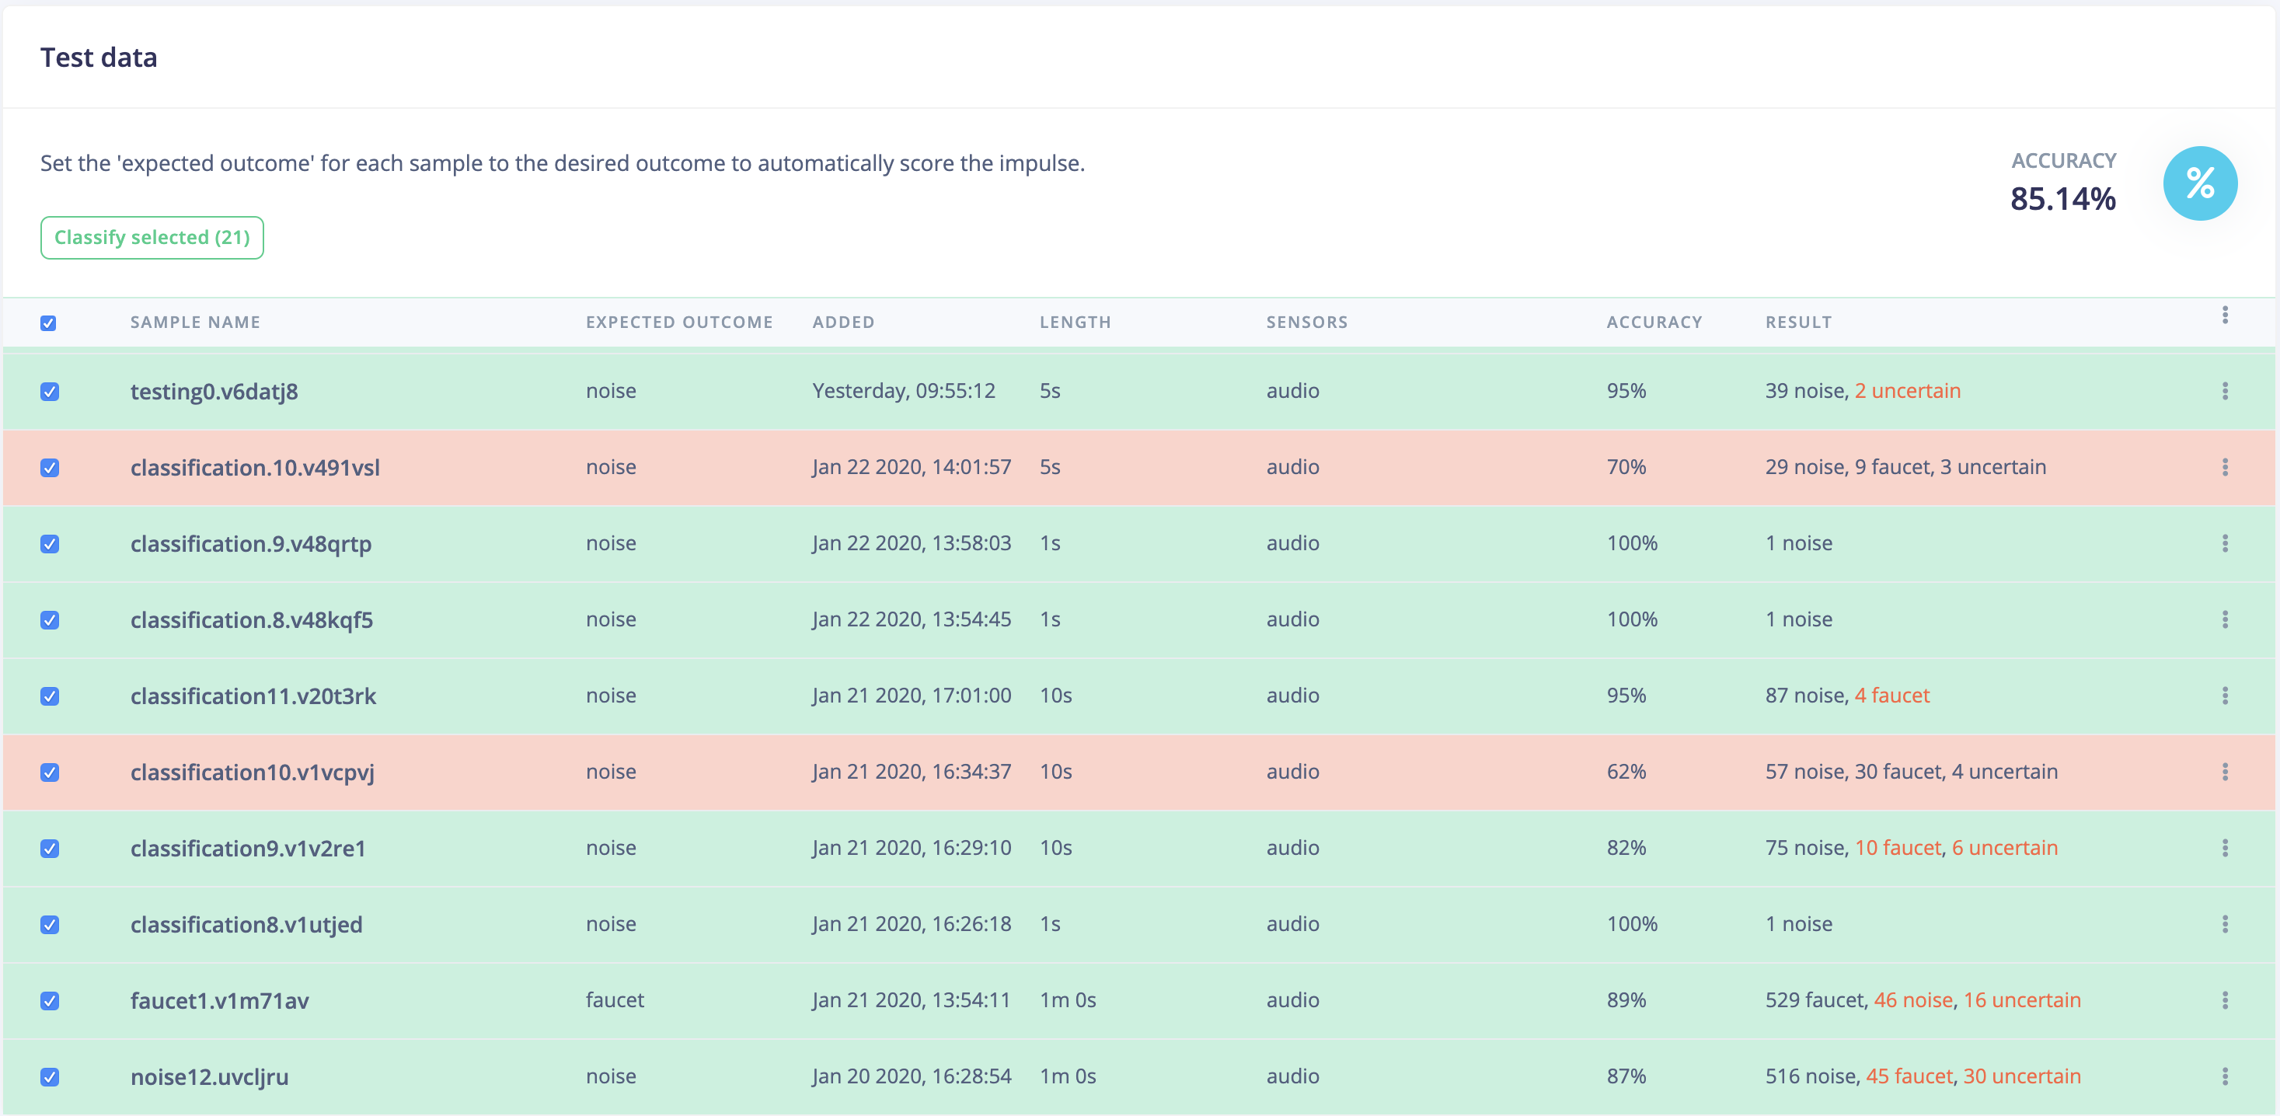Screen dimensions: 2280x1116
Task: Open the row options for classification9.v1v2re1
Action: click(x=2224, y=848)
